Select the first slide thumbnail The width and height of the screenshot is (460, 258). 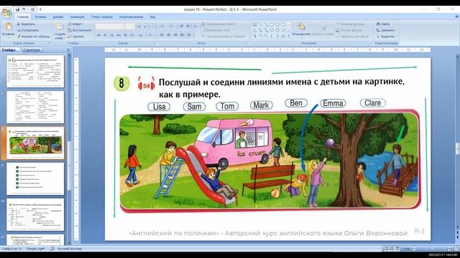point(35,72)
